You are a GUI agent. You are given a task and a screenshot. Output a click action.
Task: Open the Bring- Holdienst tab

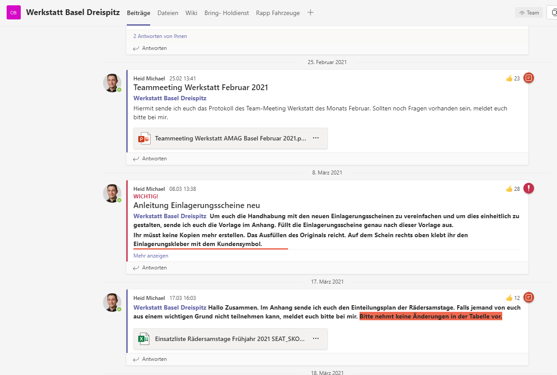coord(227,13)
